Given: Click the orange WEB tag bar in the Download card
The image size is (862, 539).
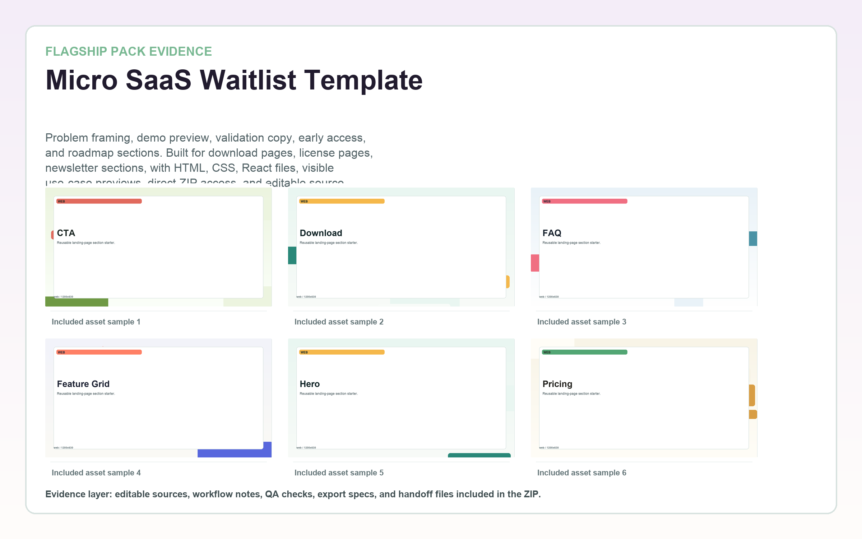Looking at the screenshot, I should 342,201.
